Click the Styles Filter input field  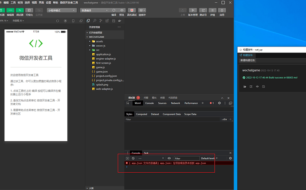[x=172, y=119]
